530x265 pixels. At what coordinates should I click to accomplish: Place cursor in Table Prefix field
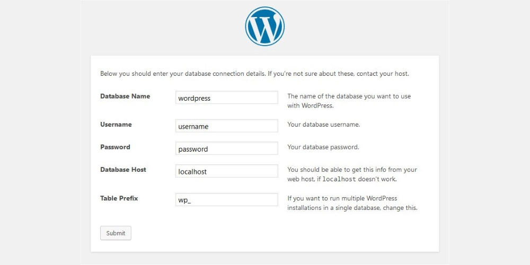226,200
